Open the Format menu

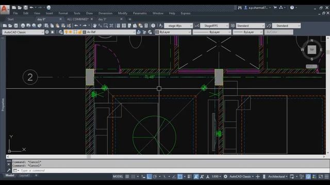pos(63,13)
